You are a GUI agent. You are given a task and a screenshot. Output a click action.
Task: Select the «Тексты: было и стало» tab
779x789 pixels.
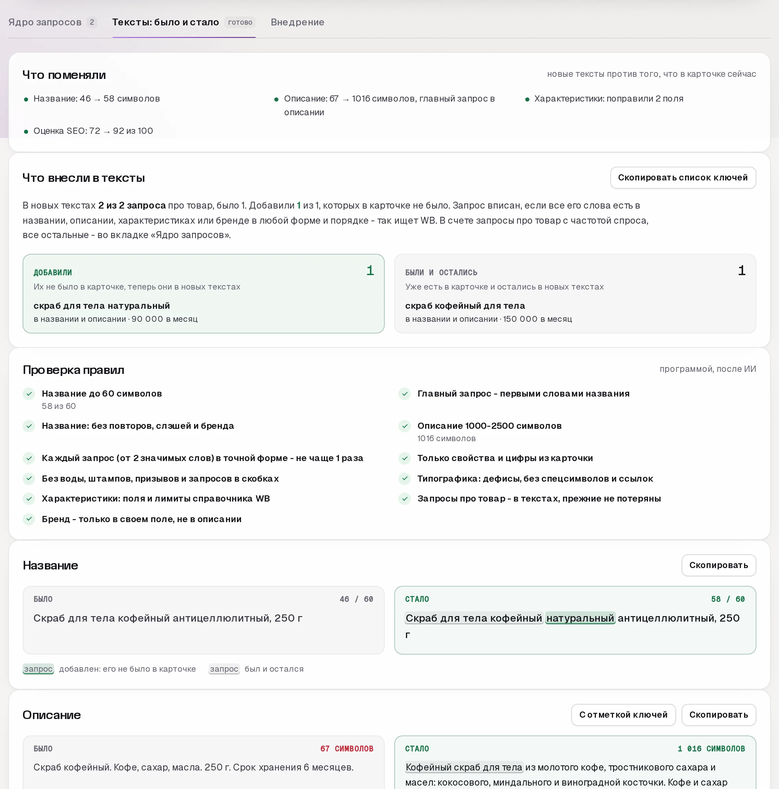[184, 22]
